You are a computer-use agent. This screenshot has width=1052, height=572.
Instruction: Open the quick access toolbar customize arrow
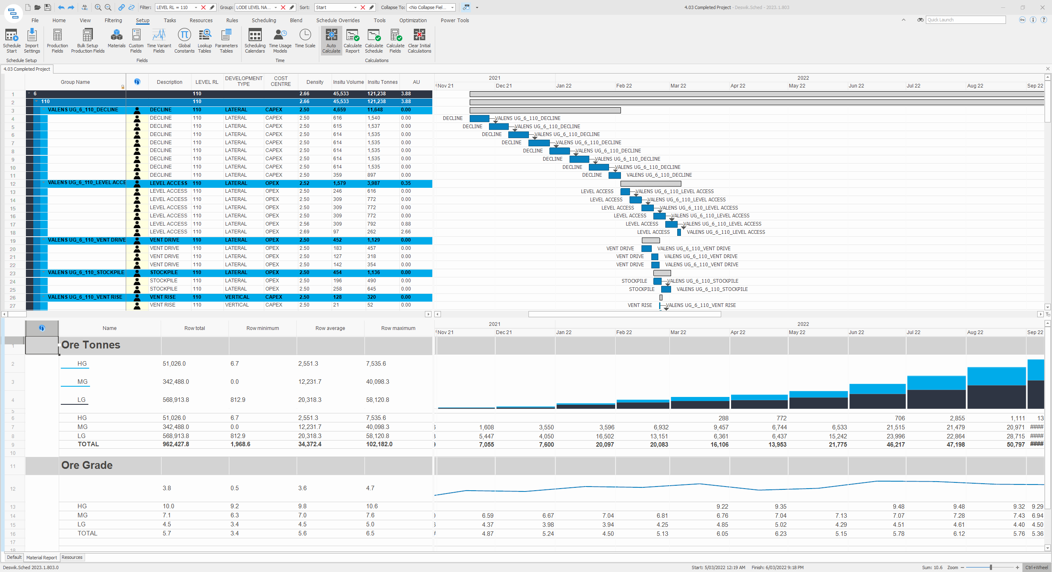(x=477, y=7)
